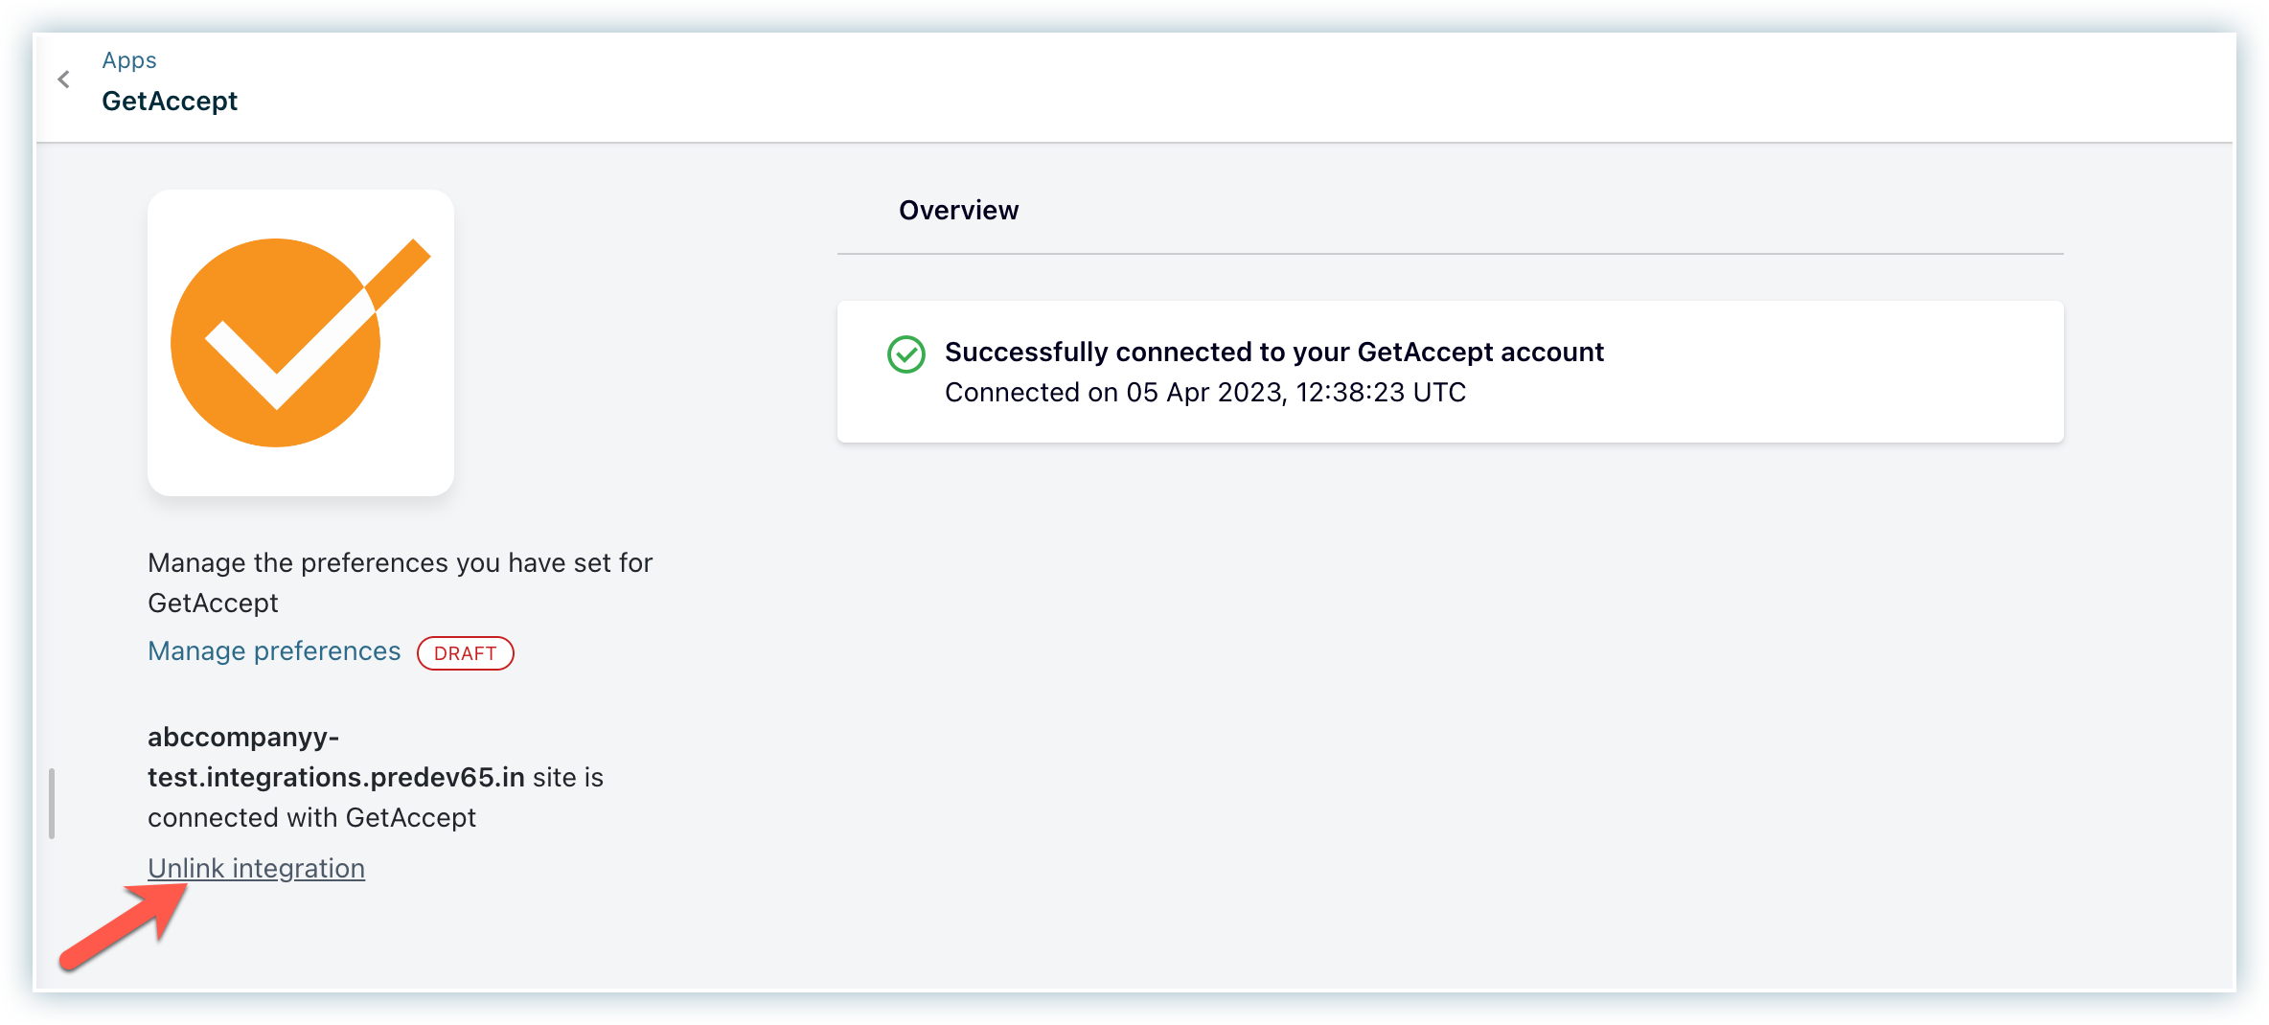This screenshot has width=2269, height=1025.
Task: Open the Apps breadcrumb link
Action: (x=129, y=60)
